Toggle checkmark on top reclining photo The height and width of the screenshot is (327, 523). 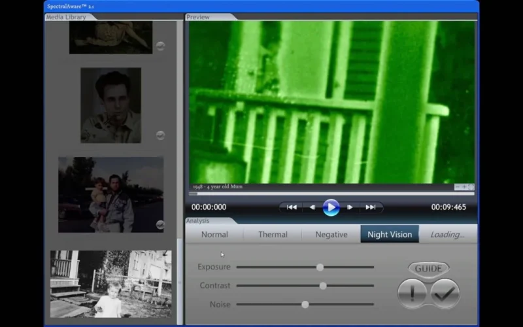[160, 46]
